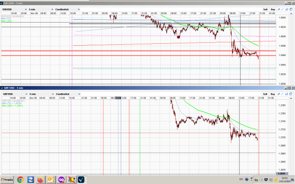Click GBP/USD (Candlestick) legend label
The image size is (295, 184).
click(13, 101)
